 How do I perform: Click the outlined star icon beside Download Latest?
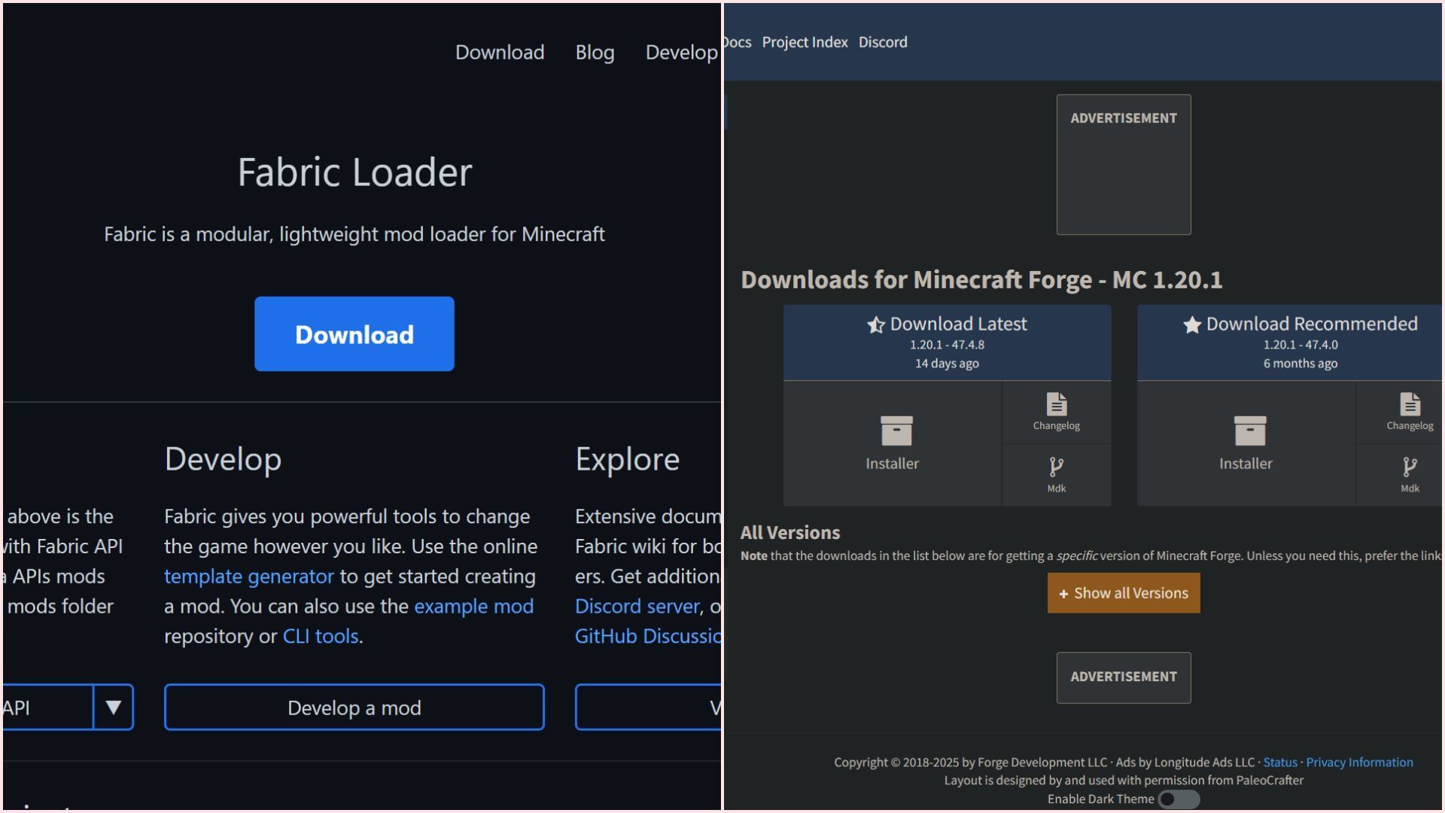[876, 325]
